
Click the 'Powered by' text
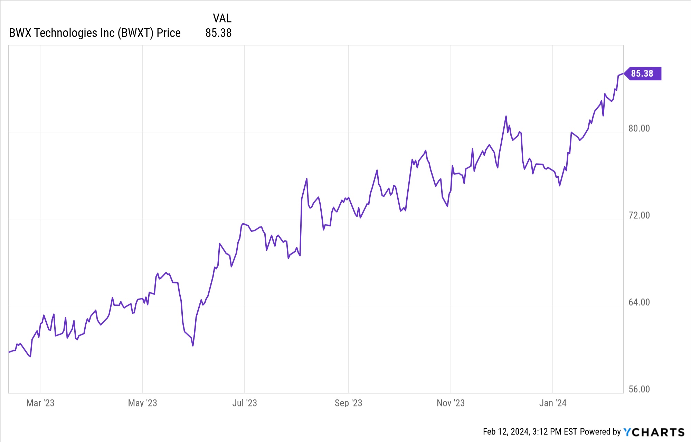tap(600, 432)
